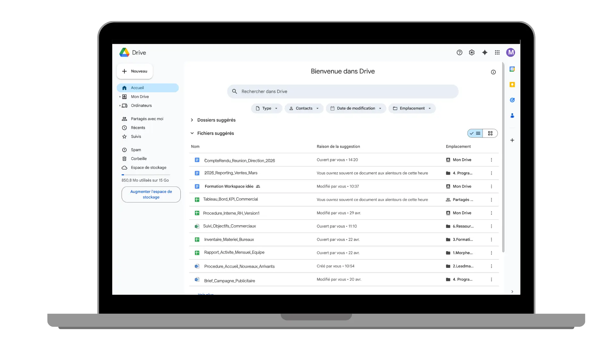Viewport: 616px width, 346px height.
Task: Click the vertical scrollbar of file list
Action: point(503,157)
